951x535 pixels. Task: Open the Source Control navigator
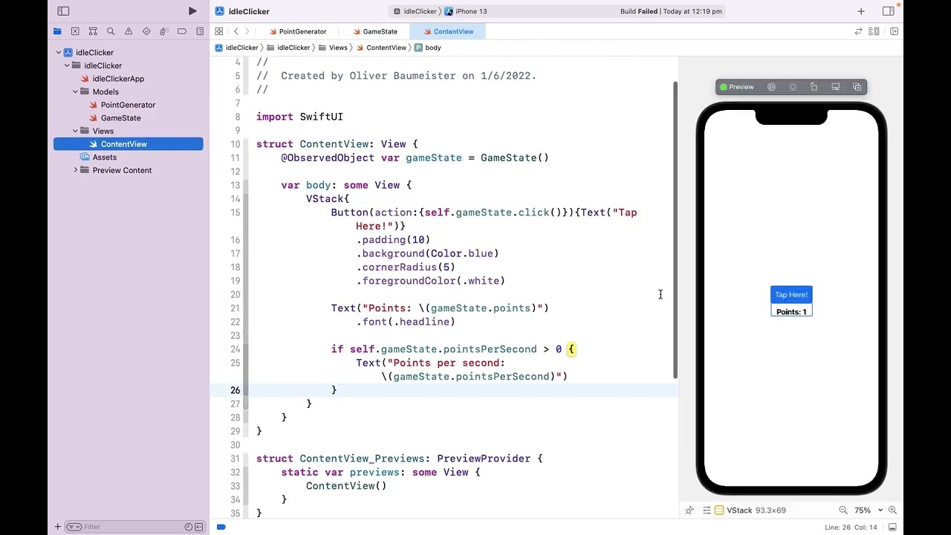(75, 31)
